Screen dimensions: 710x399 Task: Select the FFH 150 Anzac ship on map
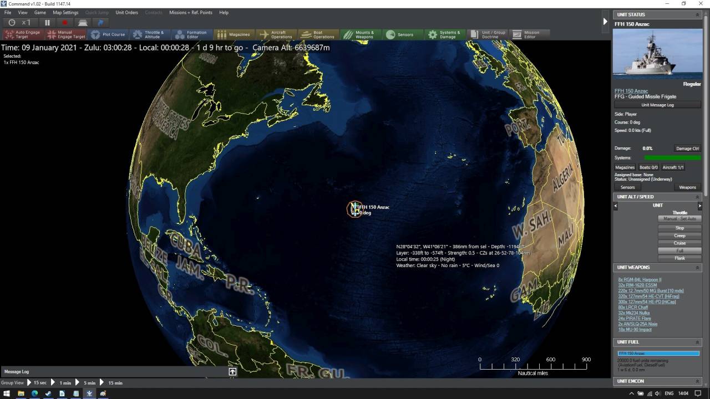point(354,209)
